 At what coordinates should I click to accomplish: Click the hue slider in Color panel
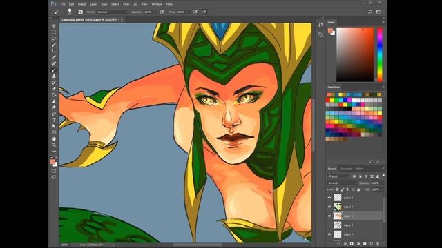click(x=380, y=54)
